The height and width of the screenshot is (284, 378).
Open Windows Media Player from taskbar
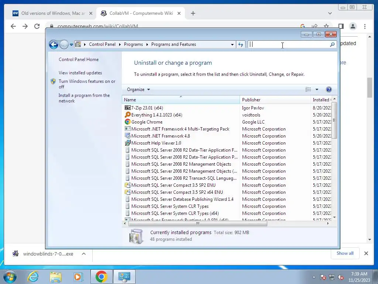pos(78,277)
